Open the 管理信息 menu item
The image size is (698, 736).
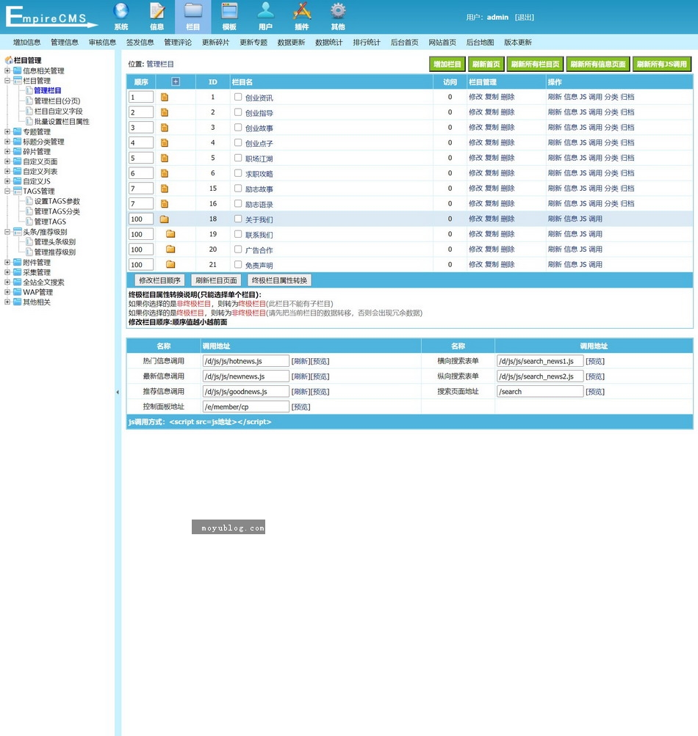coord(65,43)
